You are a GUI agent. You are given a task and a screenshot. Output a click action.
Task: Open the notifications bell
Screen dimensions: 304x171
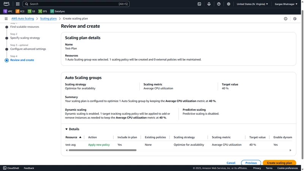pos(209,4)
